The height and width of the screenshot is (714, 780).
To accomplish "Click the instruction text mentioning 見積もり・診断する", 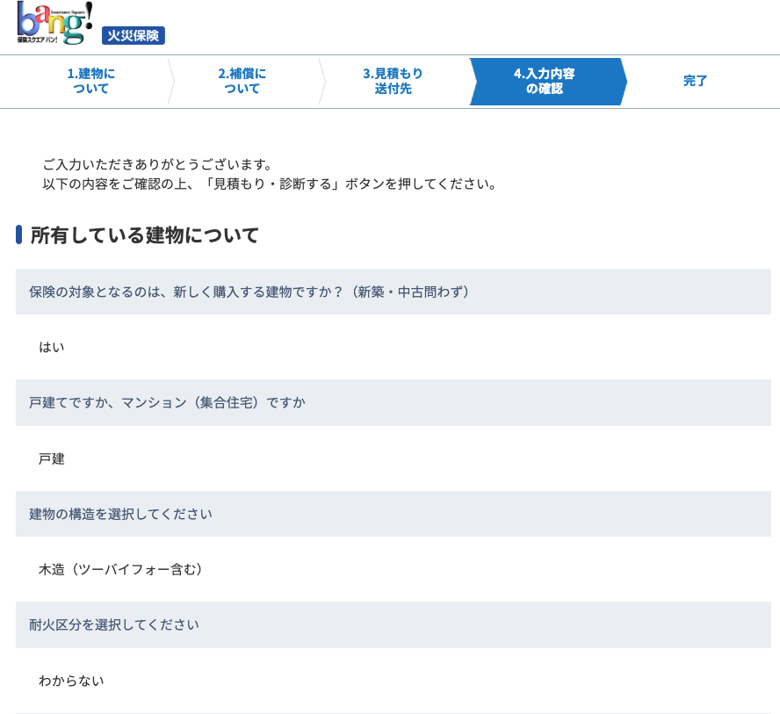I will (x=270, y=184).
